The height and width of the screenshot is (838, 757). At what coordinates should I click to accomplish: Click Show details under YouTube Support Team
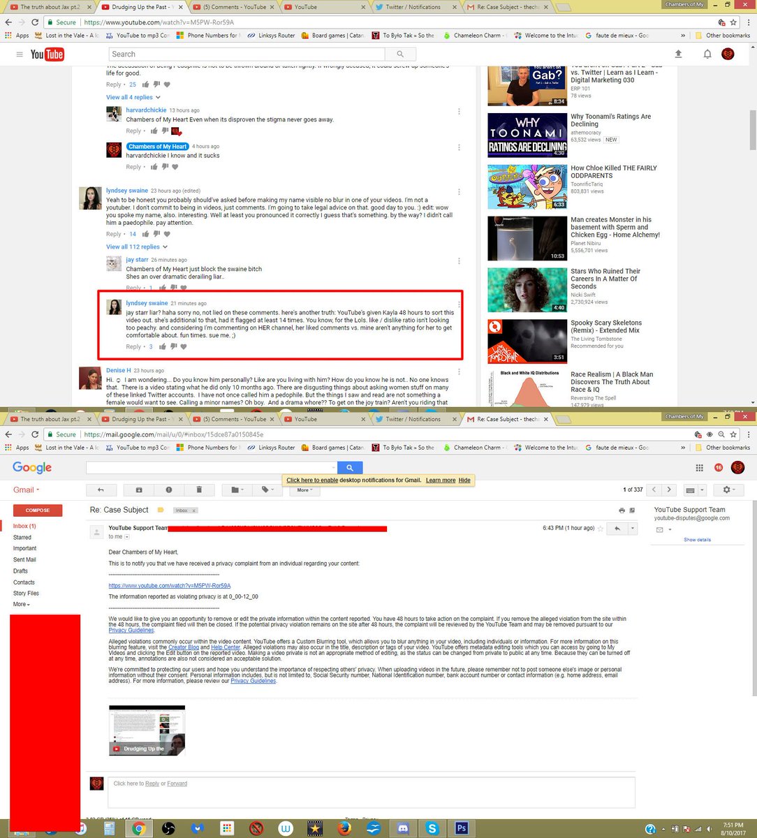697,540
